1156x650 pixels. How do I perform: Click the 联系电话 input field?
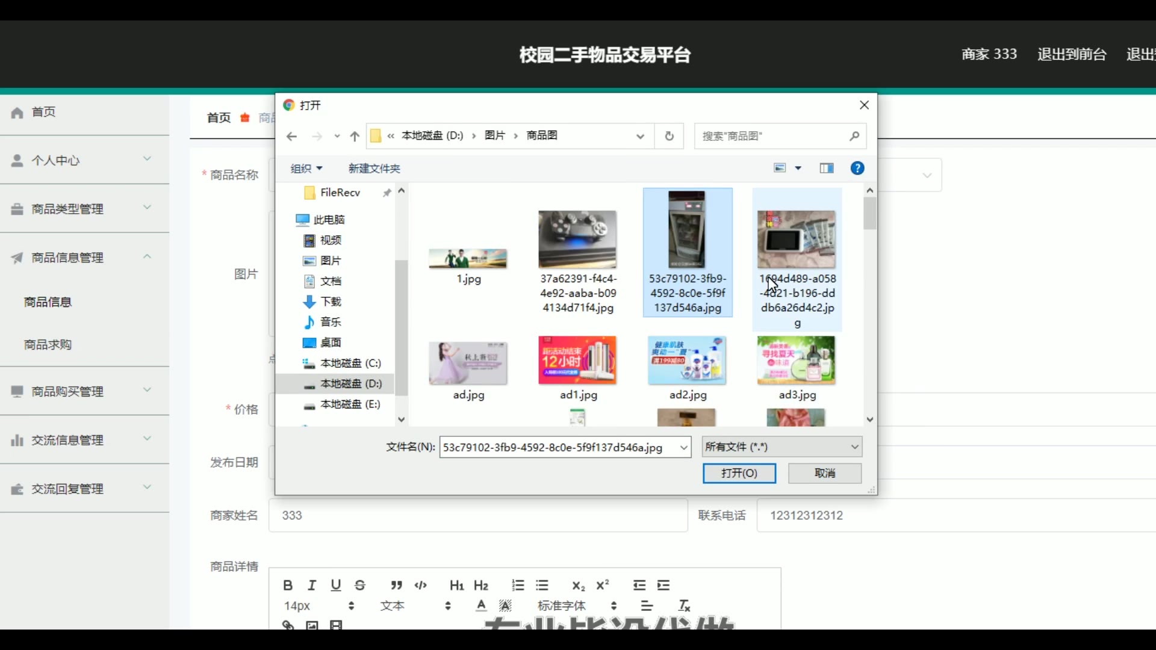tap(956, 515)
